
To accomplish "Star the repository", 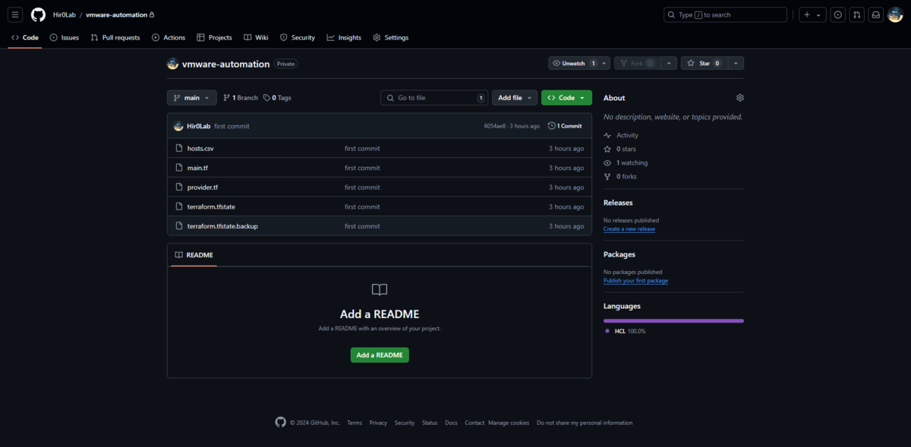I will pyautogui.click(x=704, y=63).
